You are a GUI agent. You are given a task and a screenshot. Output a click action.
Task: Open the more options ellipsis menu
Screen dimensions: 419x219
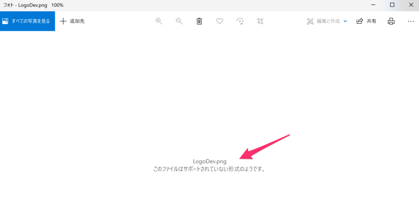click(411, 21)
